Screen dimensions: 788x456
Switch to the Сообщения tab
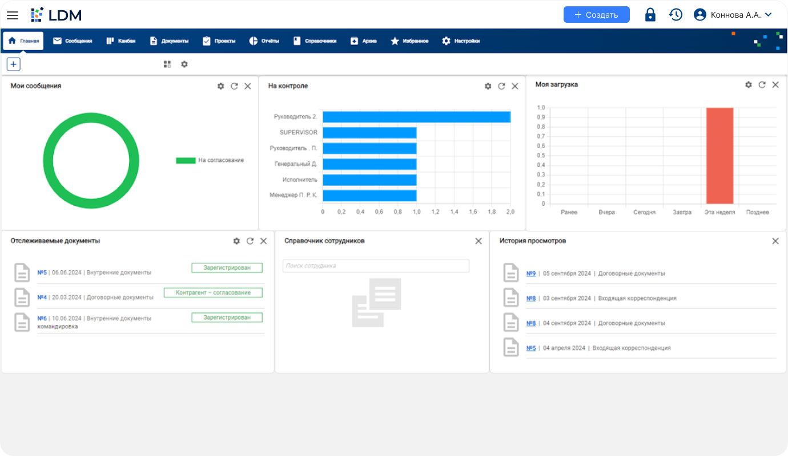73,41
